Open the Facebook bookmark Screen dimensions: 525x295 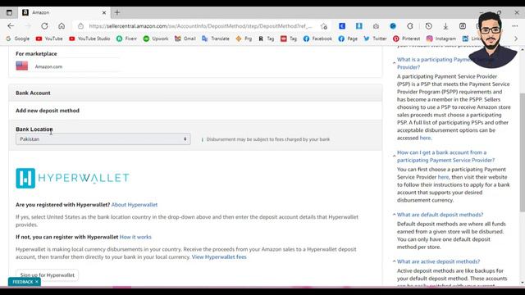317,39
